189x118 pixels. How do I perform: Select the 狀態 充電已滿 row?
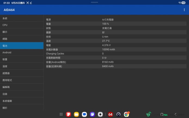[x=116, y=28]
